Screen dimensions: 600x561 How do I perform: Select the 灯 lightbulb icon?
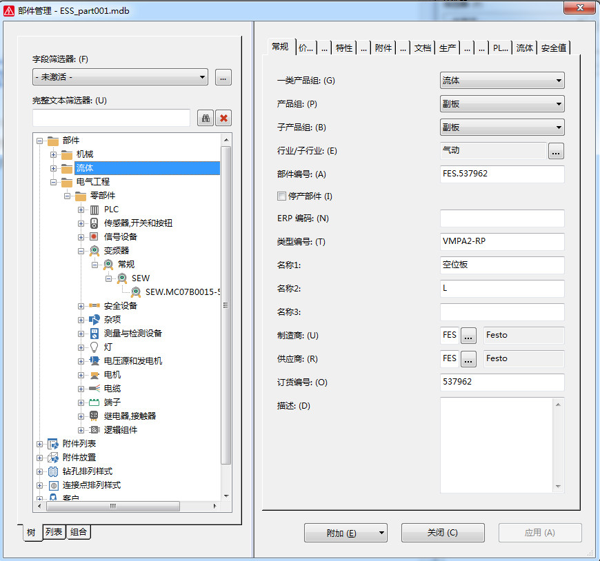[94, 347]
